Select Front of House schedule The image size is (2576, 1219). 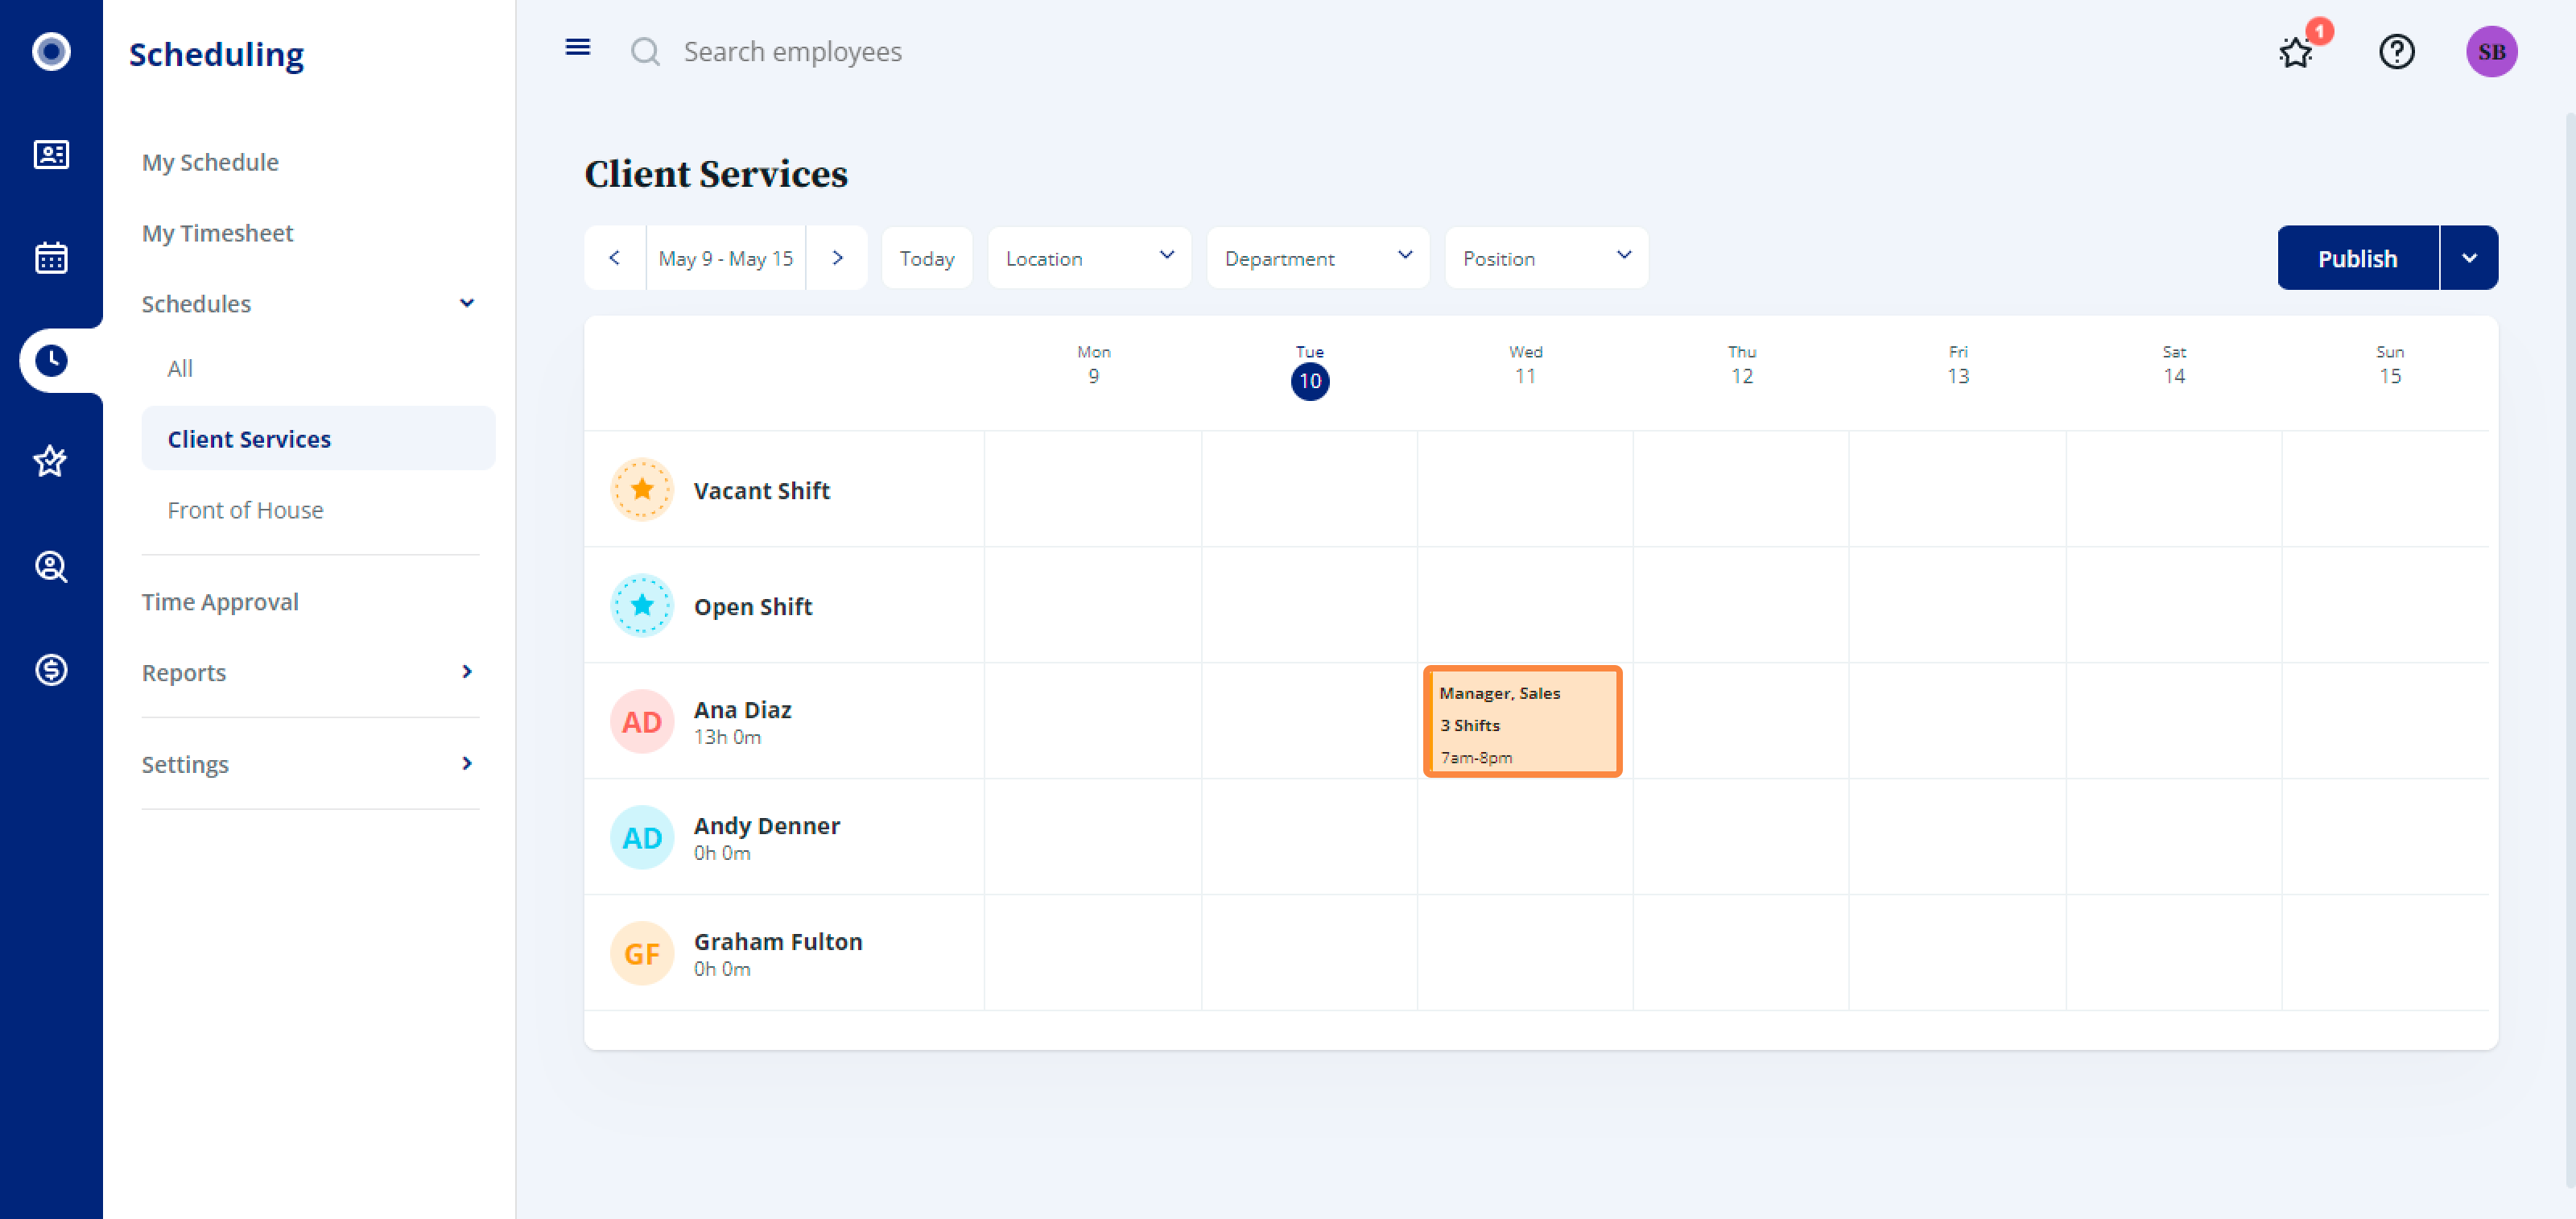coord(245,510)
